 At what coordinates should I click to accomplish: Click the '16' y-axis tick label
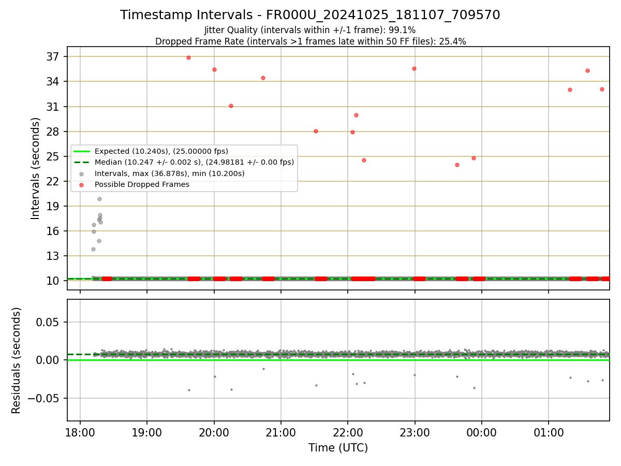coord(54,231)
